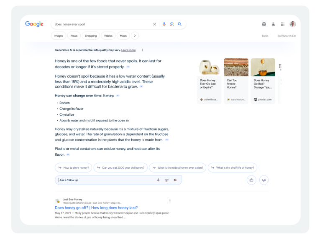Open SafeSearch On settings
This screenshot has width=320, height=238.
pos(287,36)
